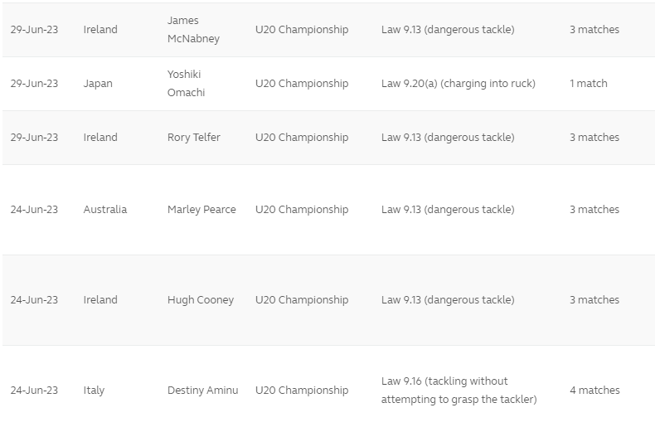Click '3 matches' in Rory Telfer's row
Screen dimensions: 655x432
(x=594, y=138)
